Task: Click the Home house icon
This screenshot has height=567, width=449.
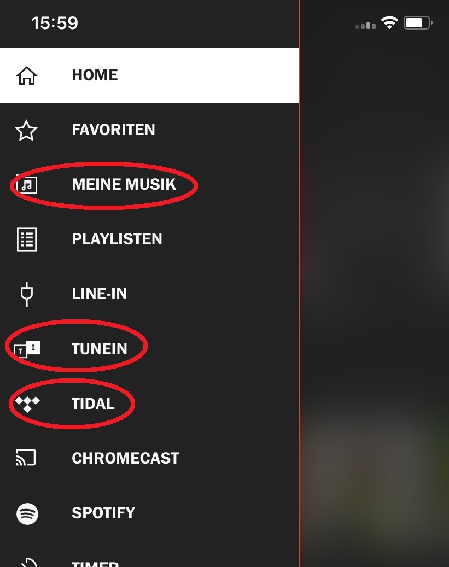Action: point(26,75)
